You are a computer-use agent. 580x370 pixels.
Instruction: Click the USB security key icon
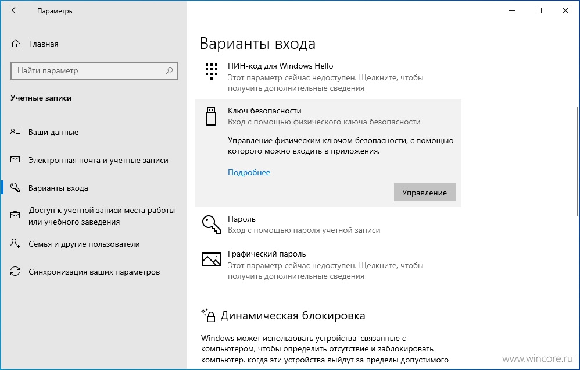[x=211, y=116]
